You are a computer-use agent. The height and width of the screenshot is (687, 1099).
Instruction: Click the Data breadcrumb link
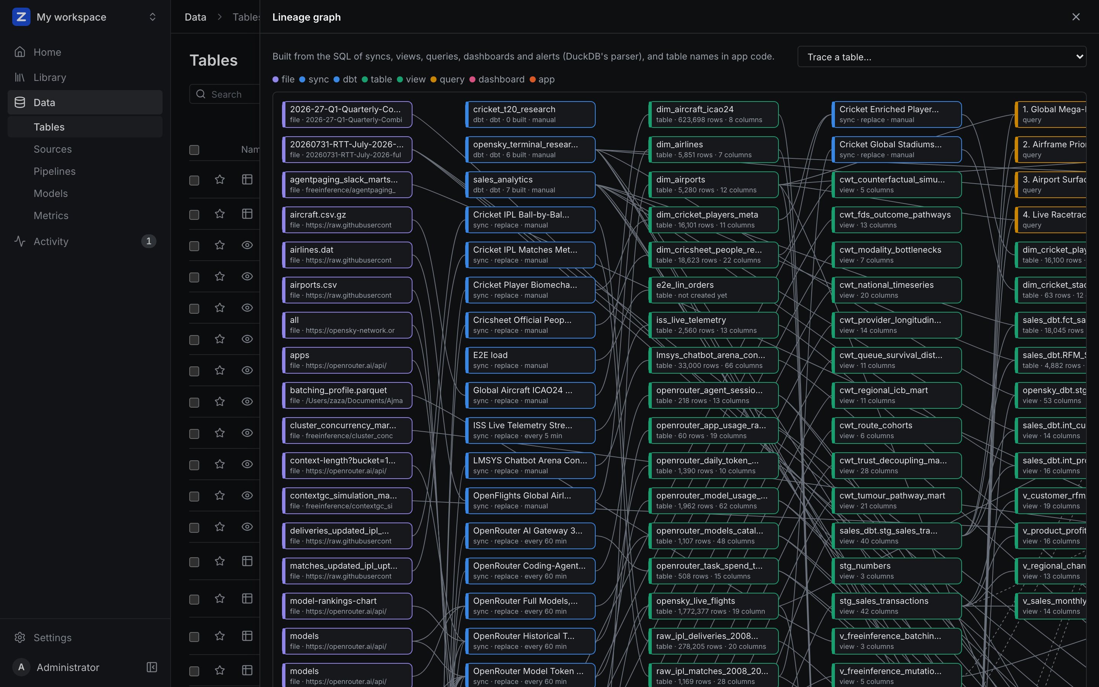[195, 17]
